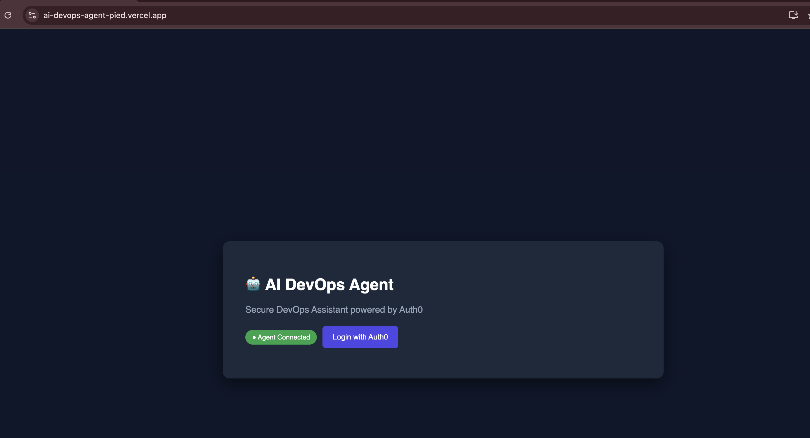Click the word Agent in the main heading

click(x=371, y=284)
